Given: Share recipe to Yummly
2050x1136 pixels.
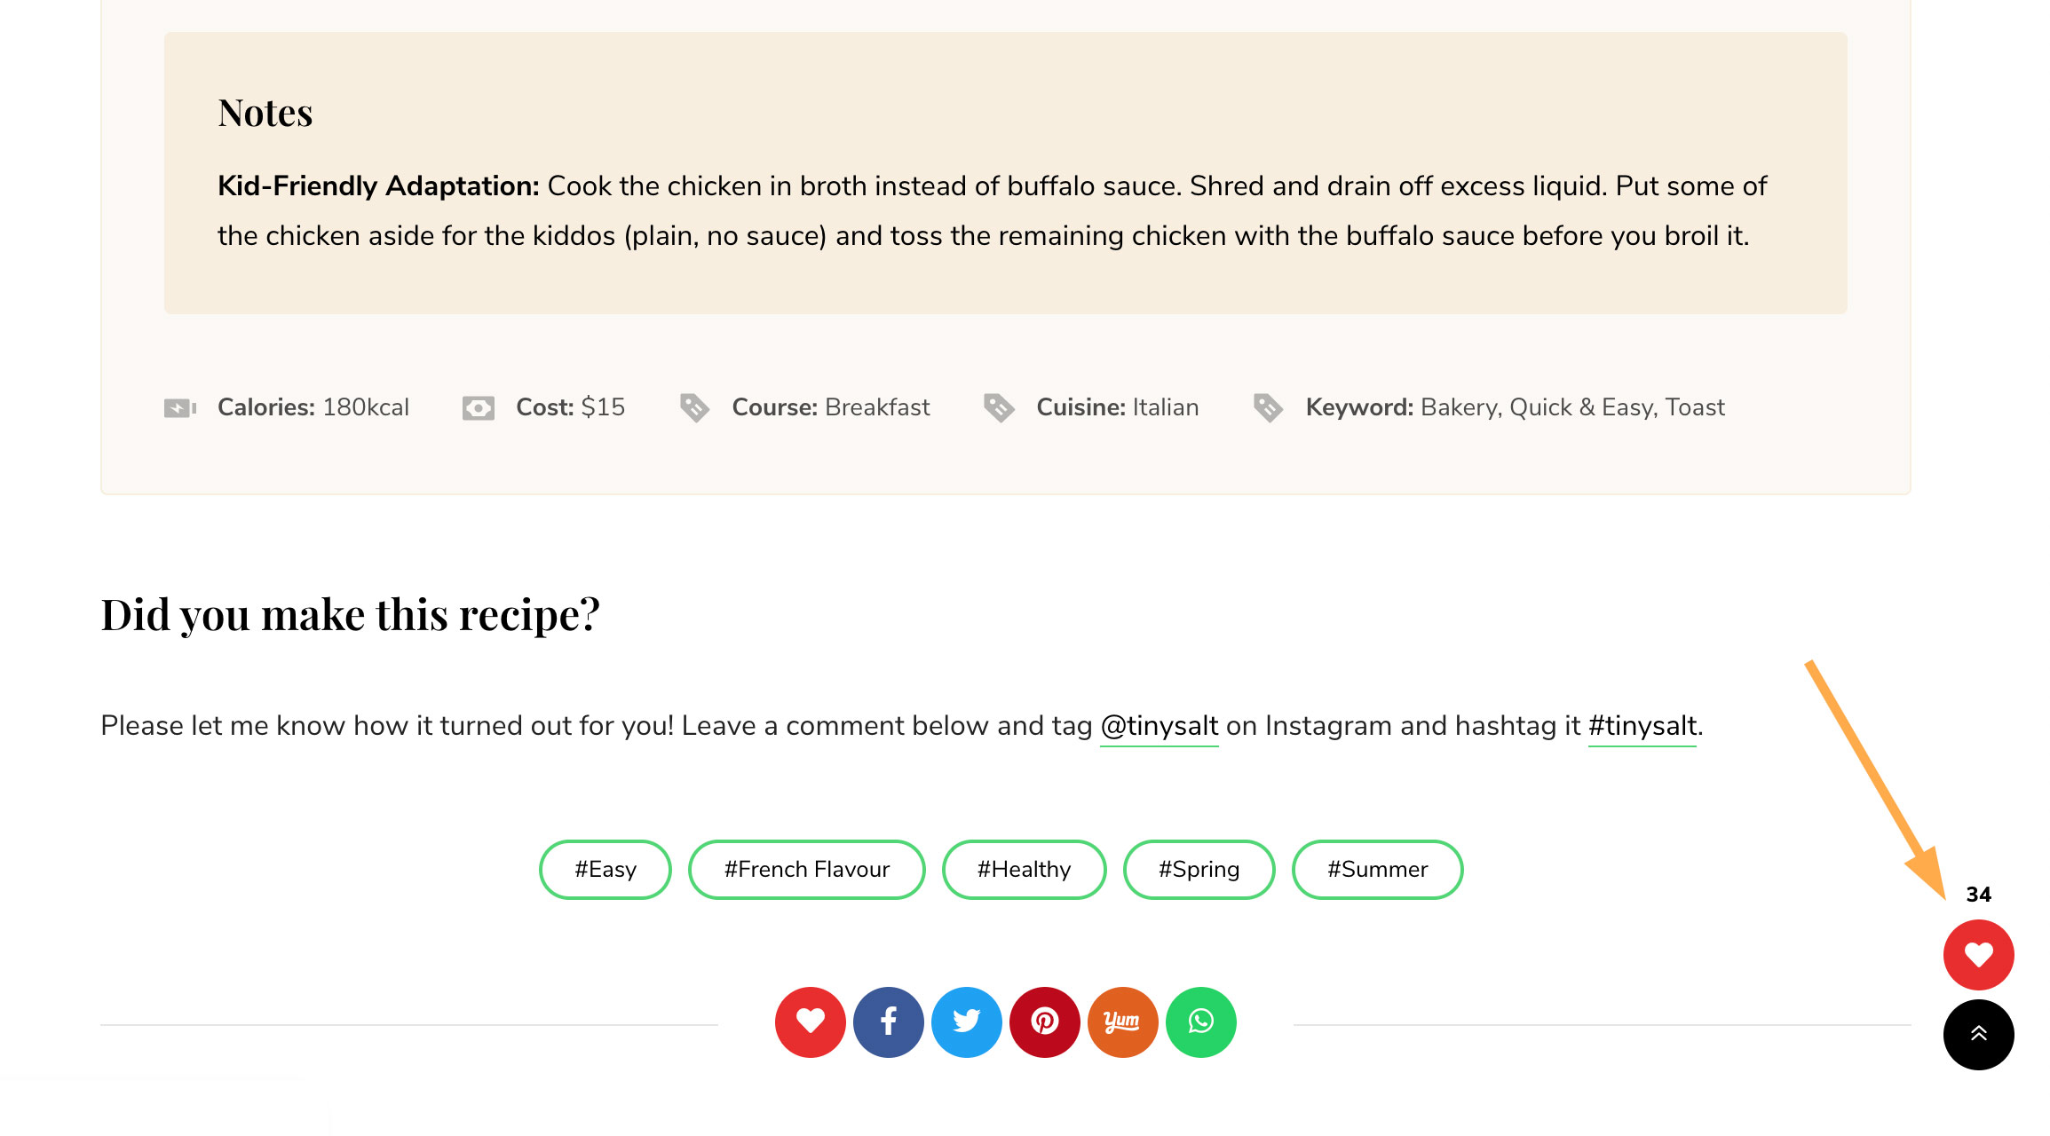Looking at the screenshot, I should coord(1122,1022).
